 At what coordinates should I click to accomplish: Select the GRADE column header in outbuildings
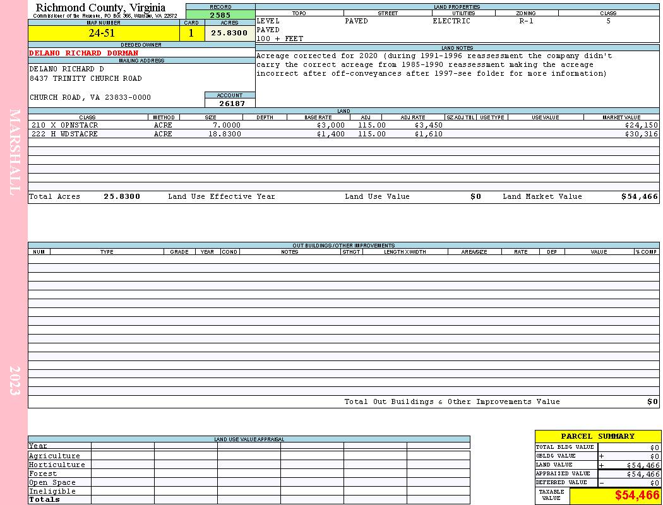tap(179, 252)
